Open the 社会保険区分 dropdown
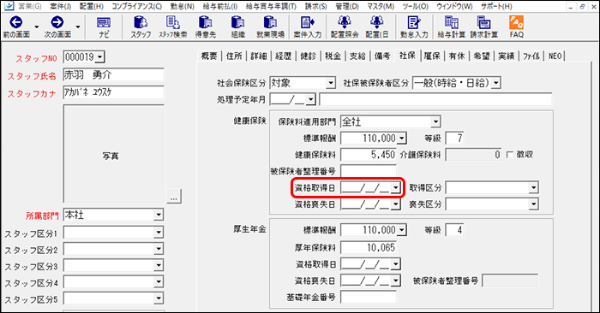This screenshot has width=600, height=313. [x=331, y=83]
